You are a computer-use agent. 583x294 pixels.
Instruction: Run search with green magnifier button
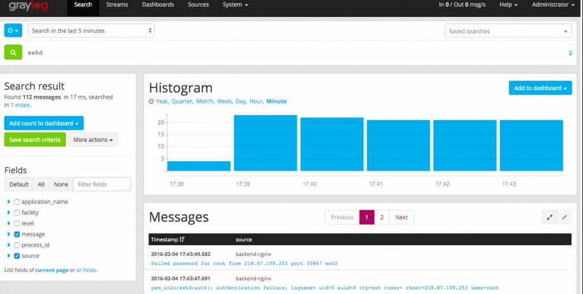[x=13, y=53]
